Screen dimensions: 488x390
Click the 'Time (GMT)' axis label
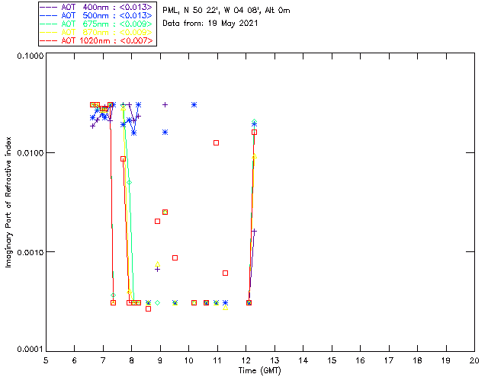[260, 371]
